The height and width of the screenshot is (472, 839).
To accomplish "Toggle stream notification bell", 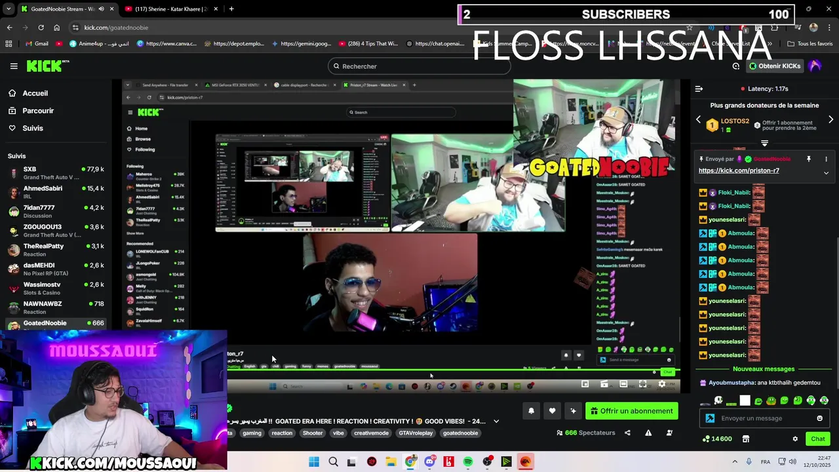I will pos(531,411).
